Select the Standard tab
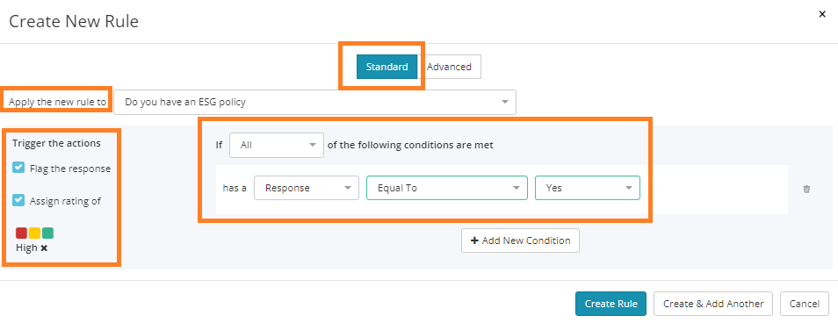 (x=386, y=67)
